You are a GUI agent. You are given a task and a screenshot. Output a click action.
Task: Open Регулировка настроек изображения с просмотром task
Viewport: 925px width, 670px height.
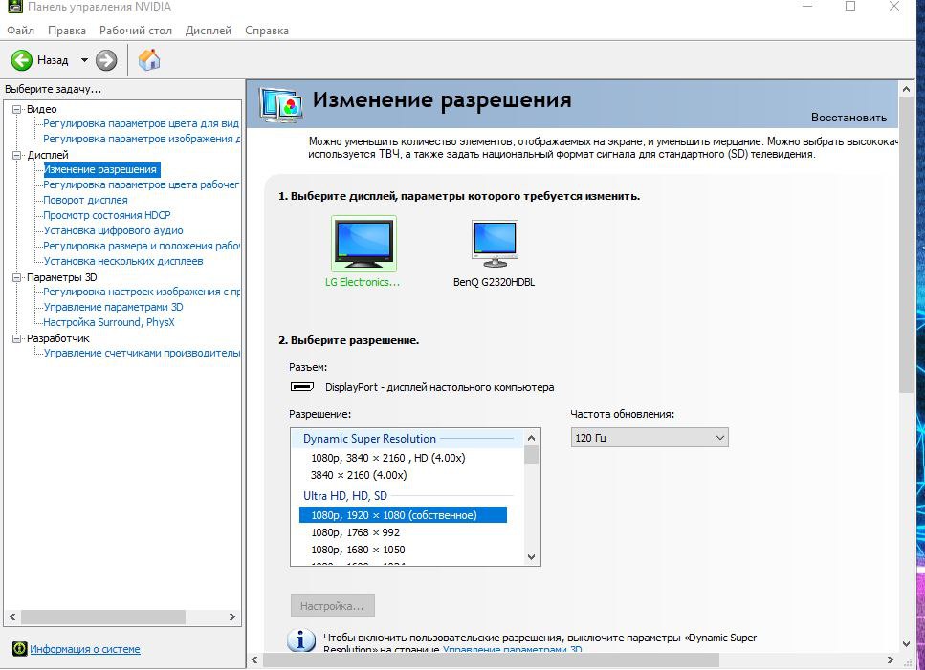(x=142, y=292)
